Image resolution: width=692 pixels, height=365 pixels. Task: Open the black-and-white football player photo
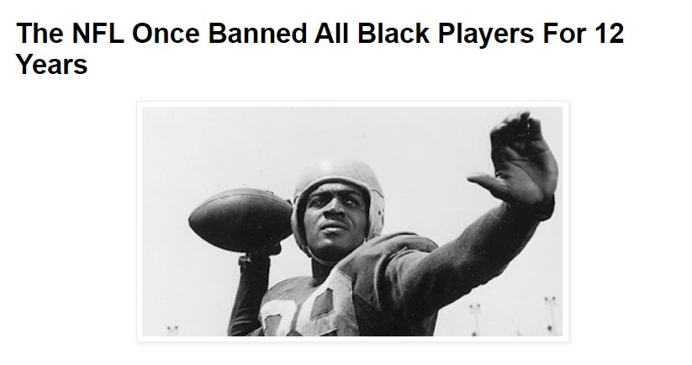(x=352, y=221)
